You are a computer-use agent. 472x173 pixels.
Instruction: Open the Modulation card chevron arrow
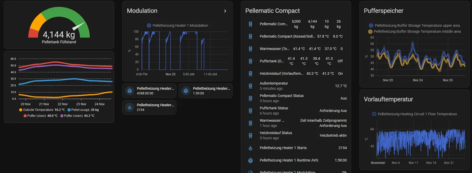tap(225, 11)
